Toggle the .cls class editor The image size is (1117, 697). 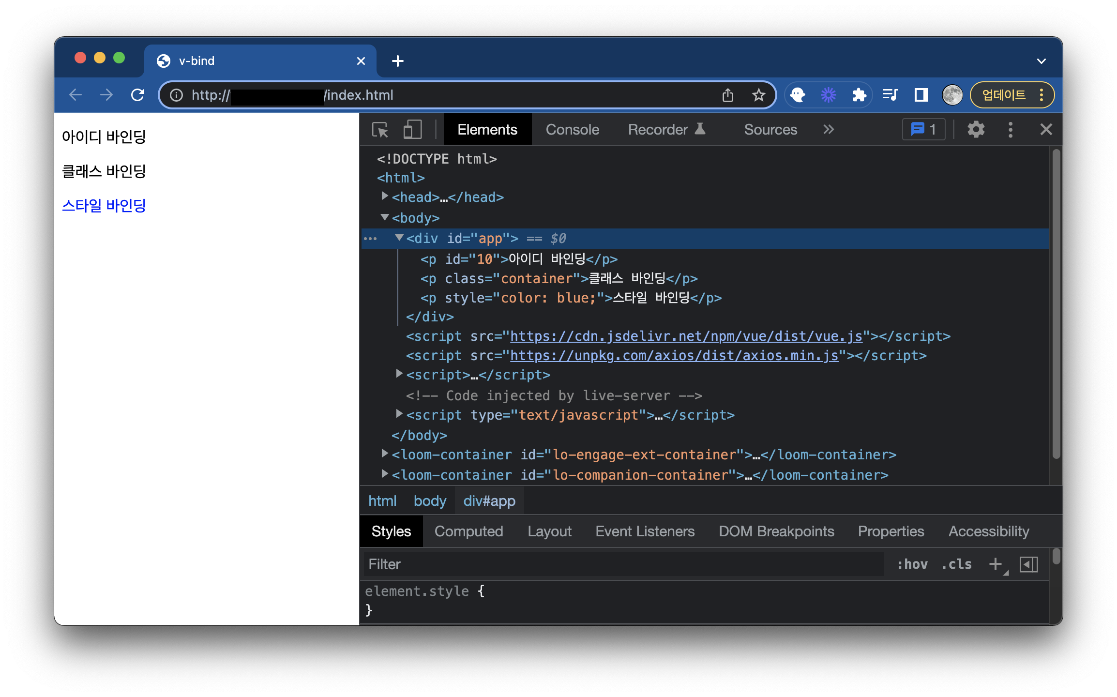click(956, 564)
